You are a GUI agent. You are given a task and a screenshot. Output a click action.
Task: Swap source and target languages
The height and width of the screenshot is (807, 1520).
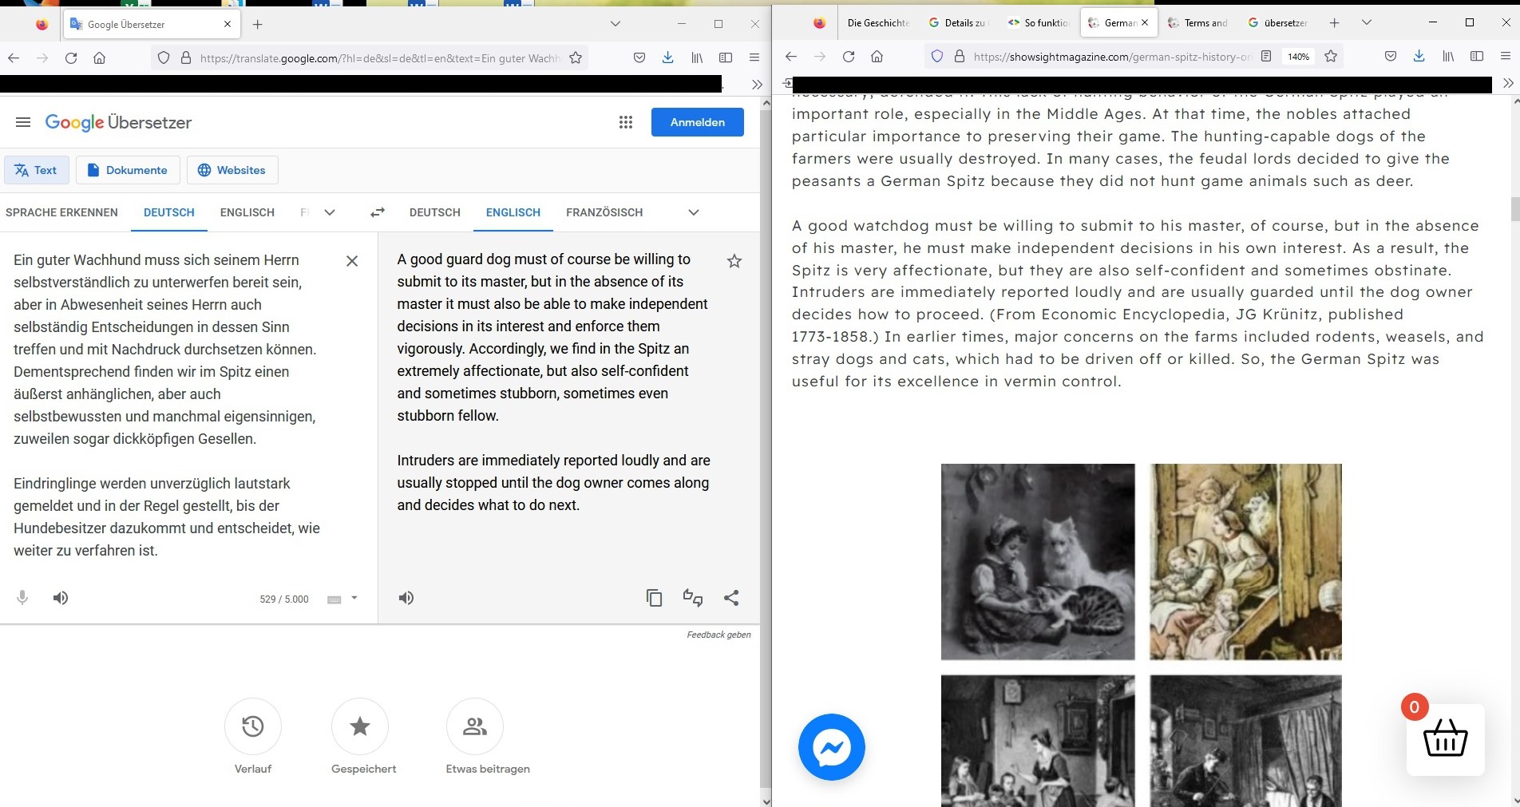click(x=378, y=212)
